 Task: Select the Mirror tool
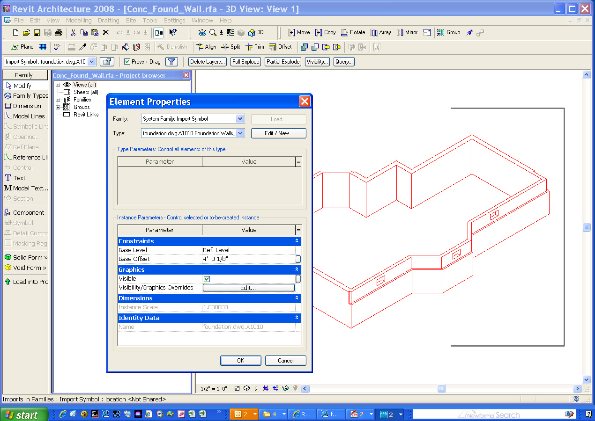click(407, 32)
